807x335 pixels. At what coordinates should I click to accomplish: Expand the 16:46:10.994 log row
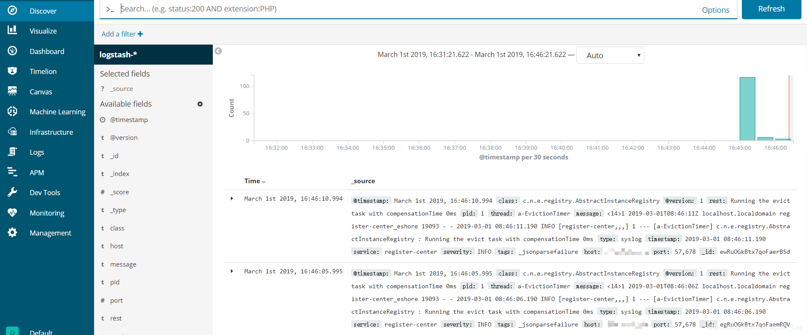(x=232, y=199)
